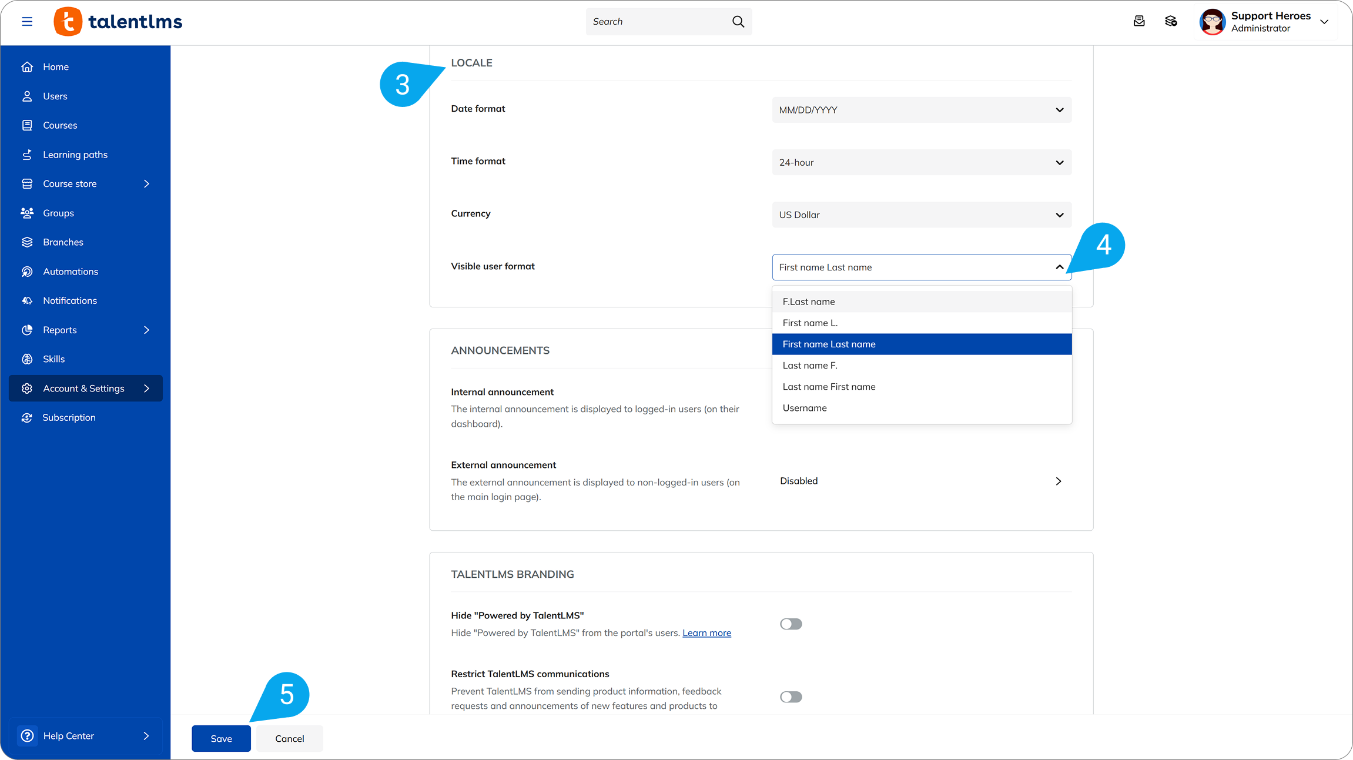Open the Date format dropdown
Image resolution: width=1353 pixels, height=760 pixels.
click(x=920, y=110)
